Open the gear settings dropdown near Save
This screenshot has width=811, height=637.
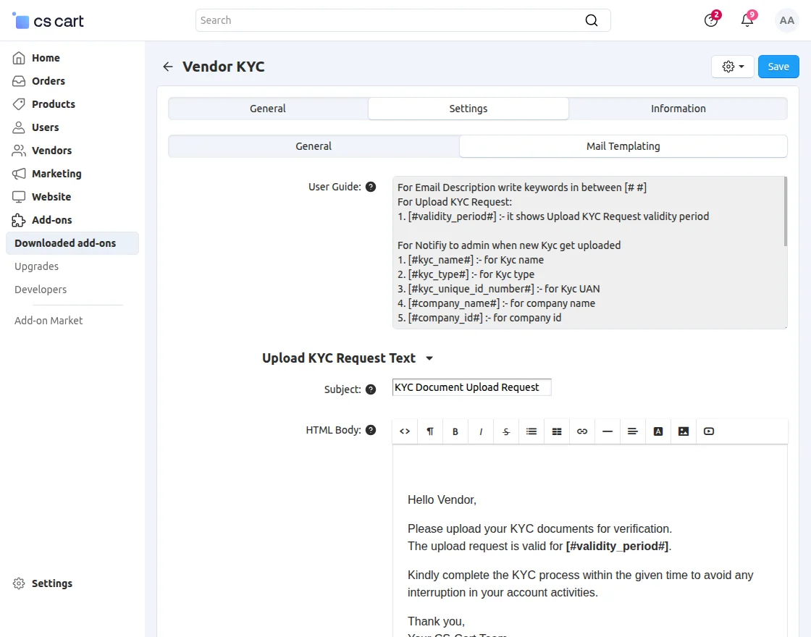point(731,66)
